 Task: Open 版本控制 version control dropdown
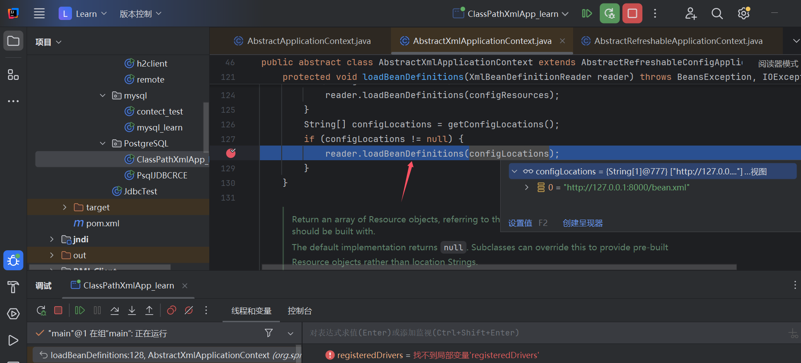(x=140, y=14)
